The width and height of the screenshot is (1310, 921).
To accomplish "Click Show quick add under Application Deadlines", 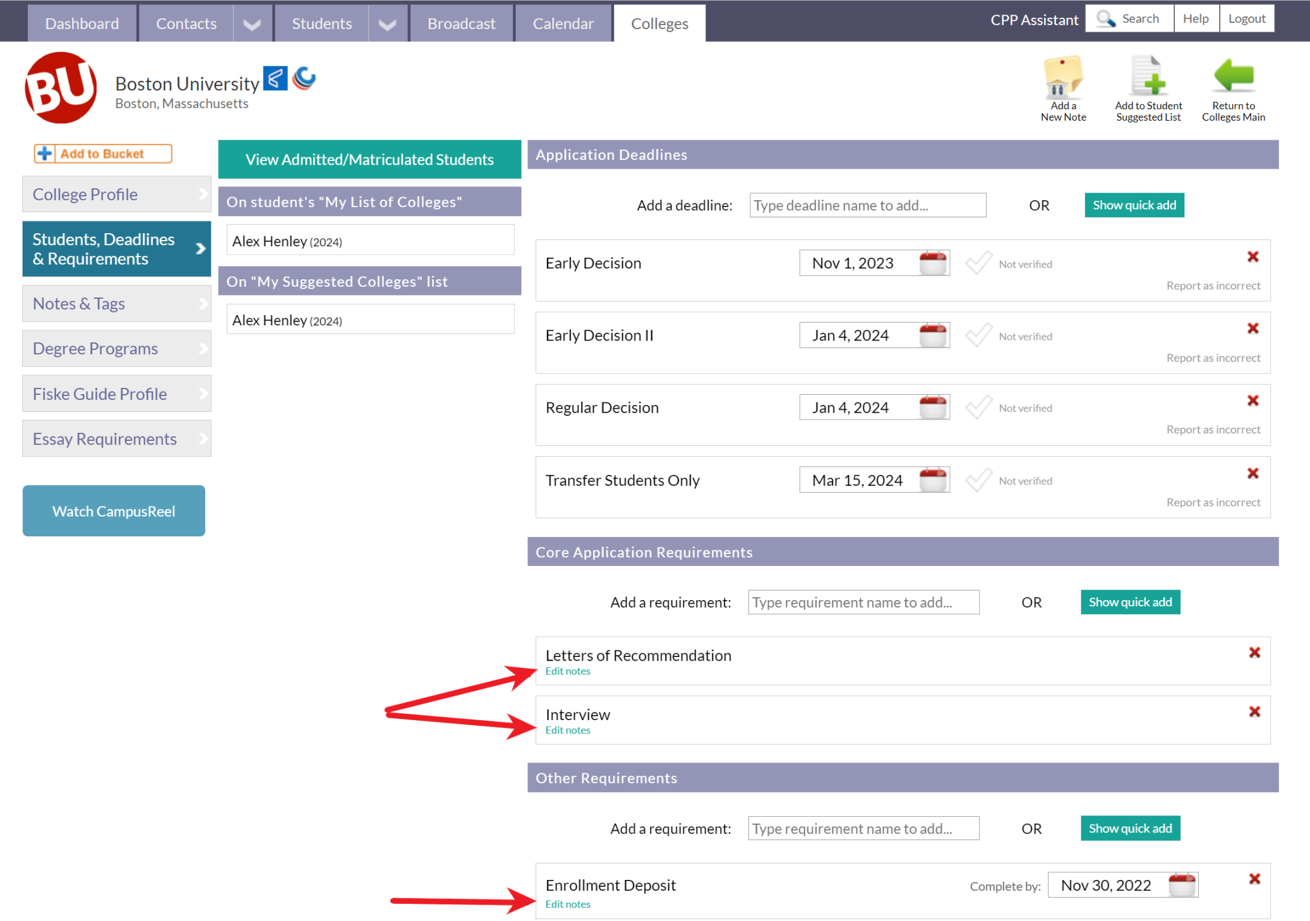I will coord(1134,205).
